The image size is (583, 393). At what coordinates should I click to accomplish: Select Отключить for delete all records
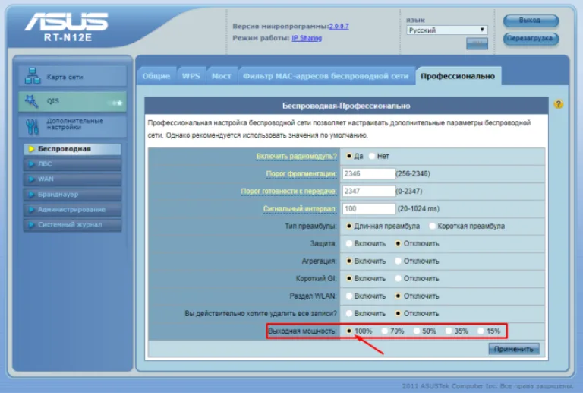coord(399,314)
